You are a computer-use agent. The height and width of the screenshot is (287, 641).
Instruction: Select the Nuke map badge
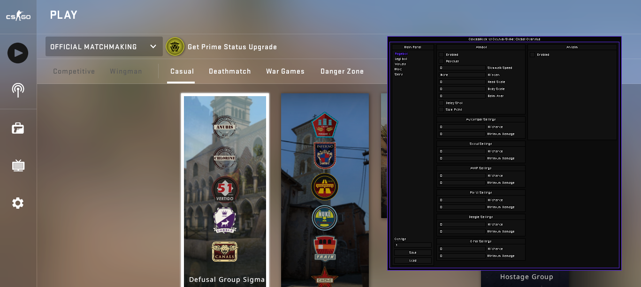pyautogui.click(x=325, y=218)
